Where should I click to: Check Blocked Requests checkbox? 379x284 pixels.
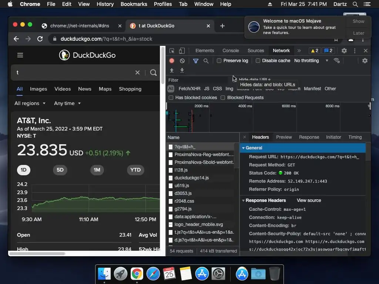(223, 98)
